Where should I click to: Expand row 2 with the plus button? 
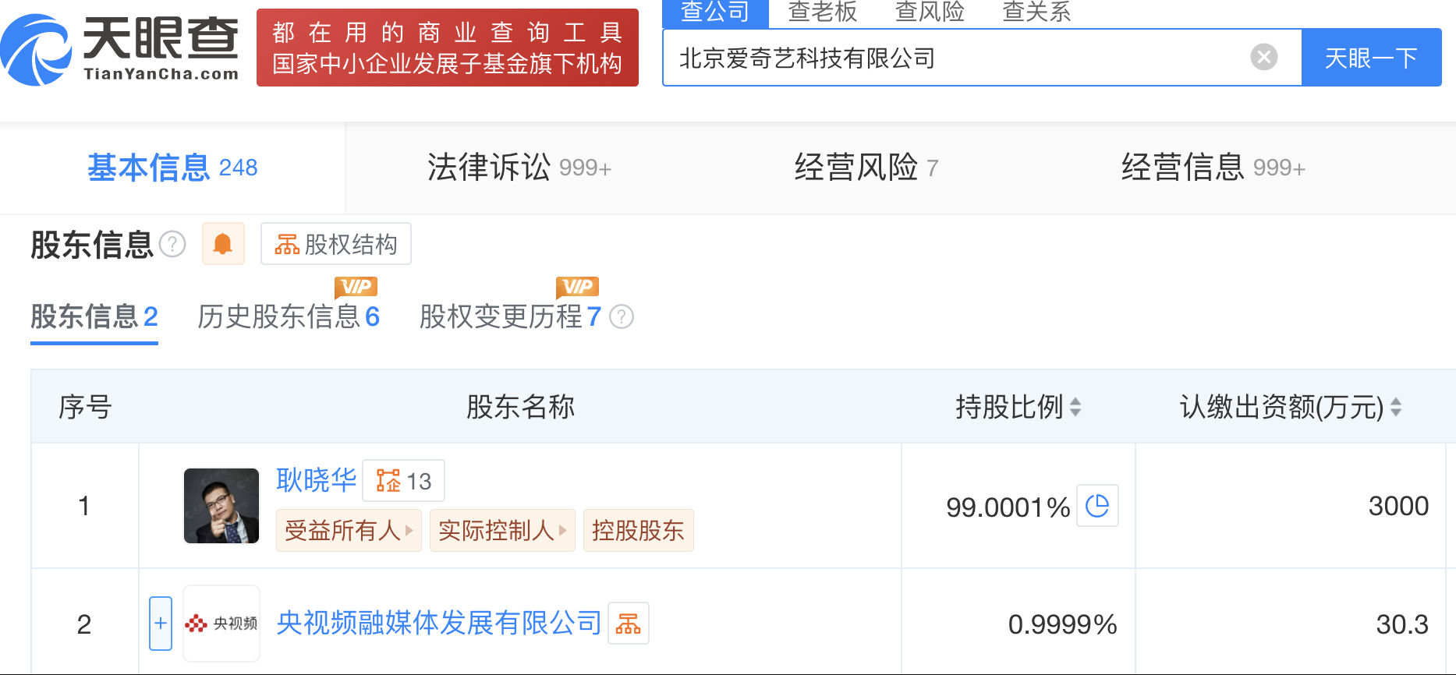[161, 624]
